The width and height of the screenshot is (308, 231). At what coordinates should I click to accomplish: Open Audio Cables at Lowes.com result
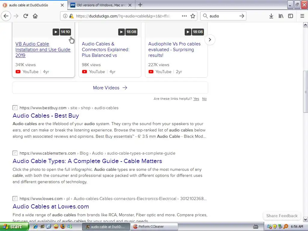coord(51,206)
